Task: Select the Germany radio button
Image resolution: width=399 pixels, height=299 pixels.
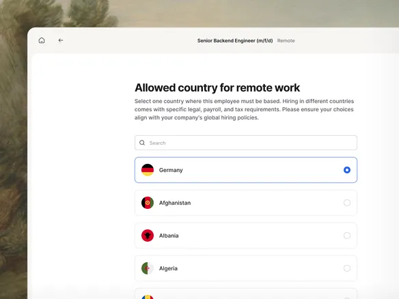Action: pos(347,170)
